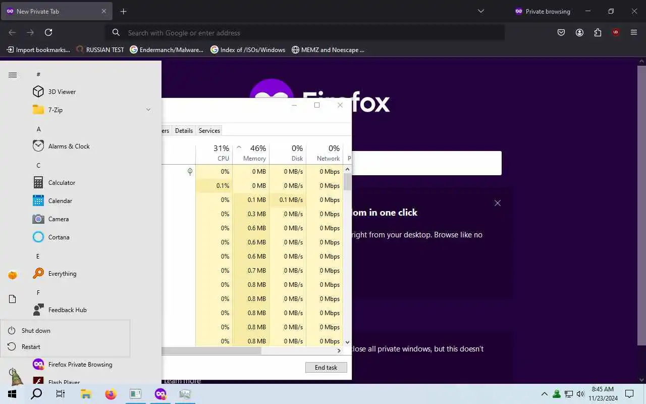This screenshot has height=404, width=646.
Task: Click End task button
Action: click(x=326, y=367)
